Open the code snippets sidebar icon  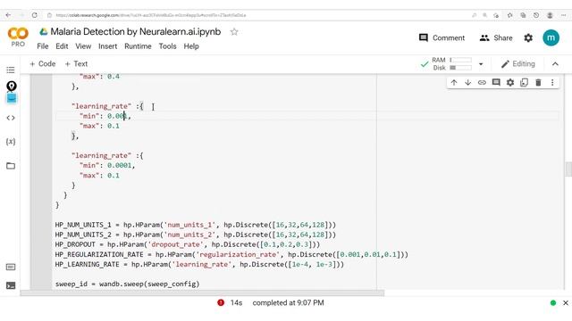11,118
